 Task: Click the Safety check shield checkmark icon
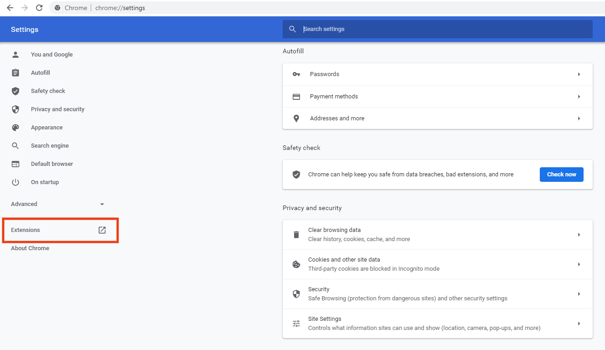(296, 174)
